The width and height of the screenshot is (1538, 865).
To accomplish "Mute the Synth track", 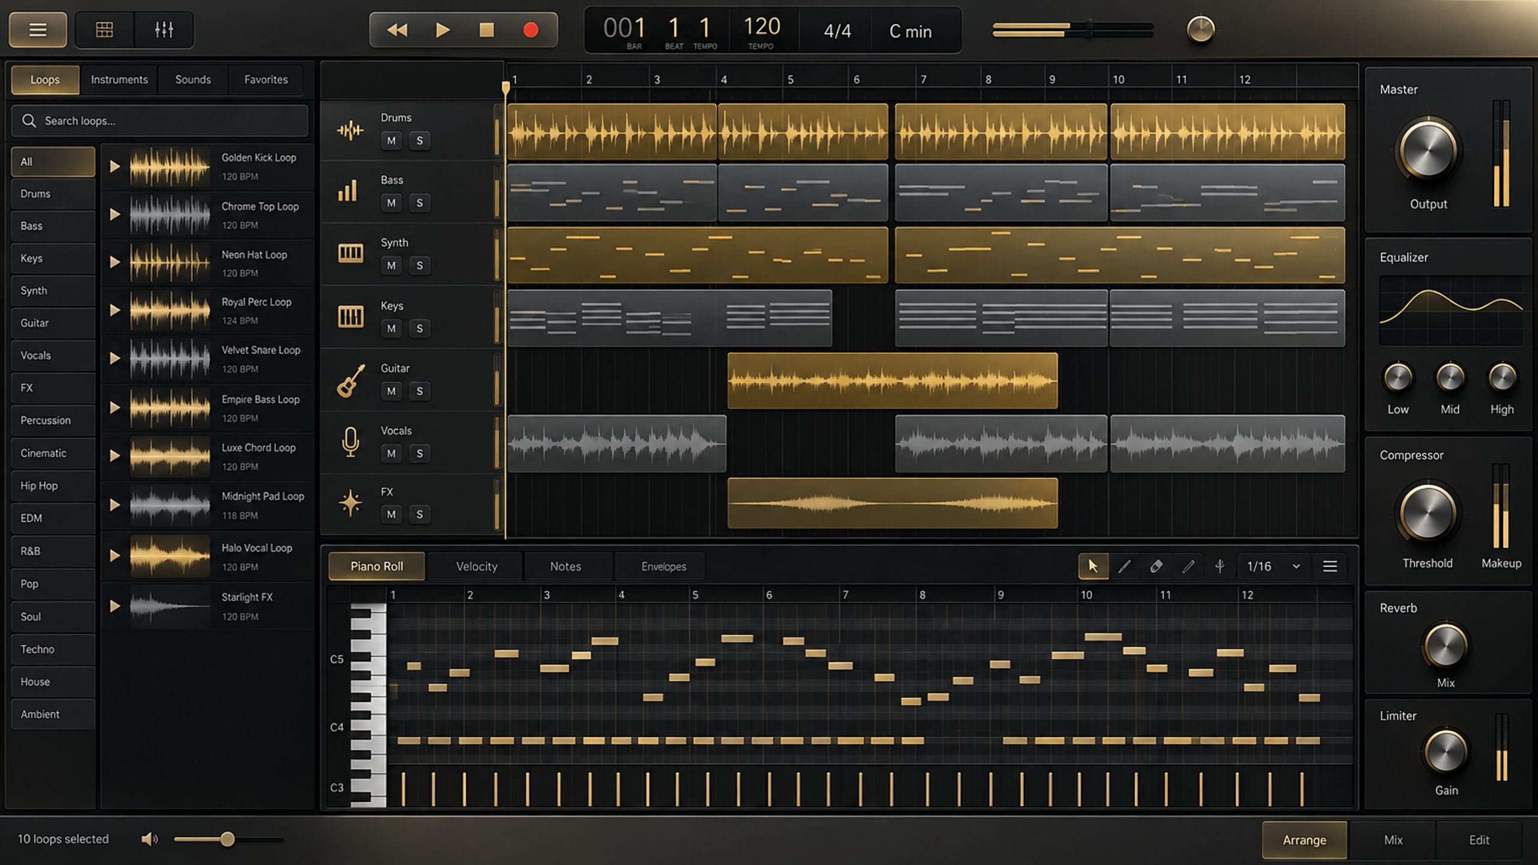I will (391, 266).
